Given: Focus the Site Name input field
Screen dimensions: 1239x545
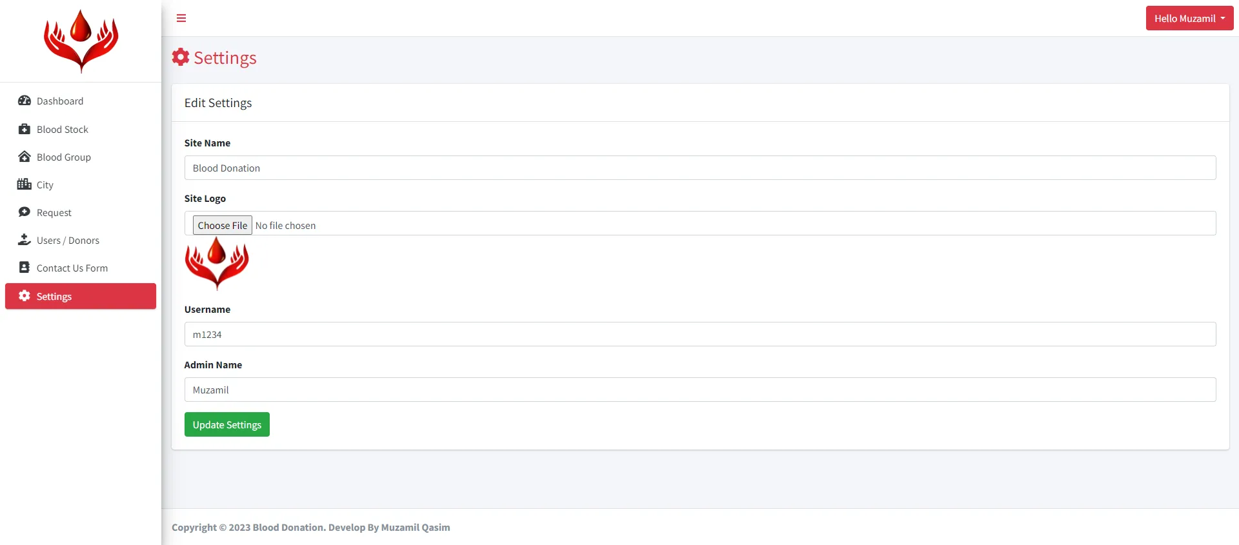Looking at the screenshot, I should click(x=700, y=168).
